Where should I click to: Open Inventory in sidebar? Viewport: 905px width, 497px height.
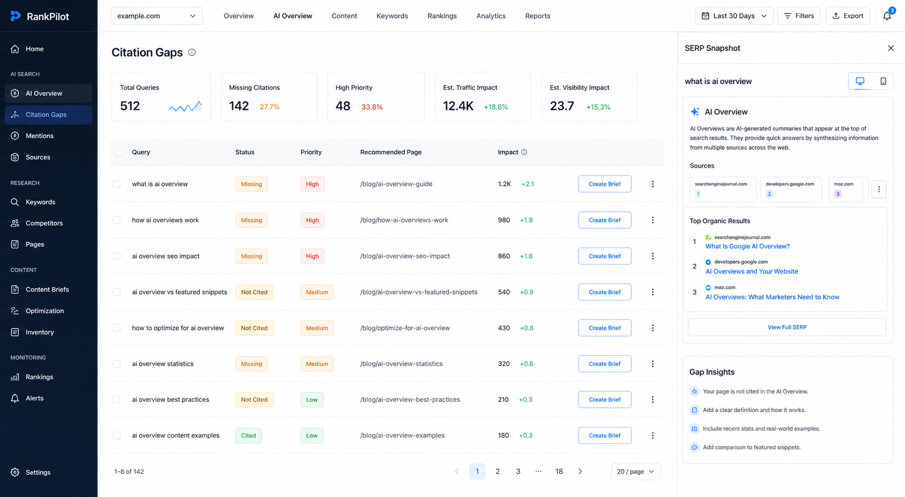pos(49,332)
